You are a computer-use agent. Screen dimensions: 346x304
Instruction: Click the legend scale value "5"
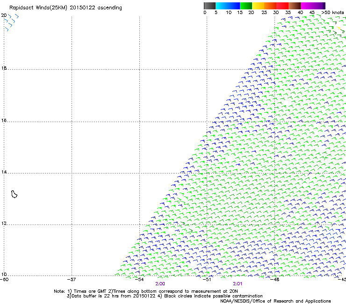[x=216, y=13]
